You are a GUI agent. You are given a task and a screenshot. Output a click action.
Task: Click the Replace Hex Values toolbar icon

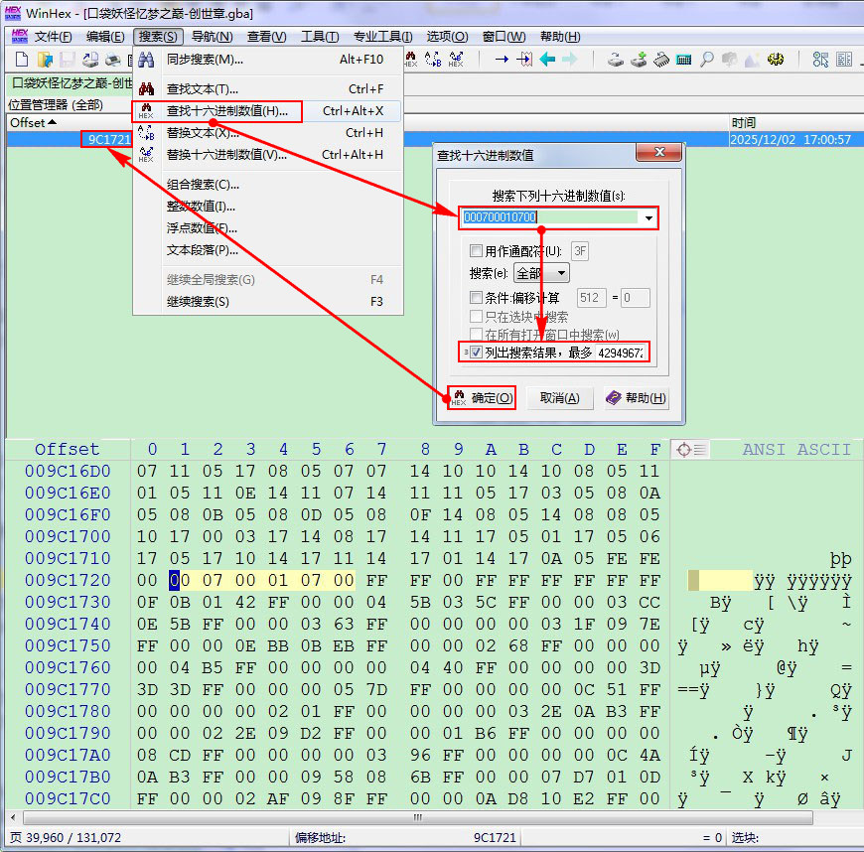tap(456, 59)
